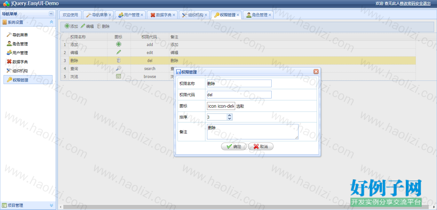Click the green plus 添加 toolbar icon

tap(67, 26)
